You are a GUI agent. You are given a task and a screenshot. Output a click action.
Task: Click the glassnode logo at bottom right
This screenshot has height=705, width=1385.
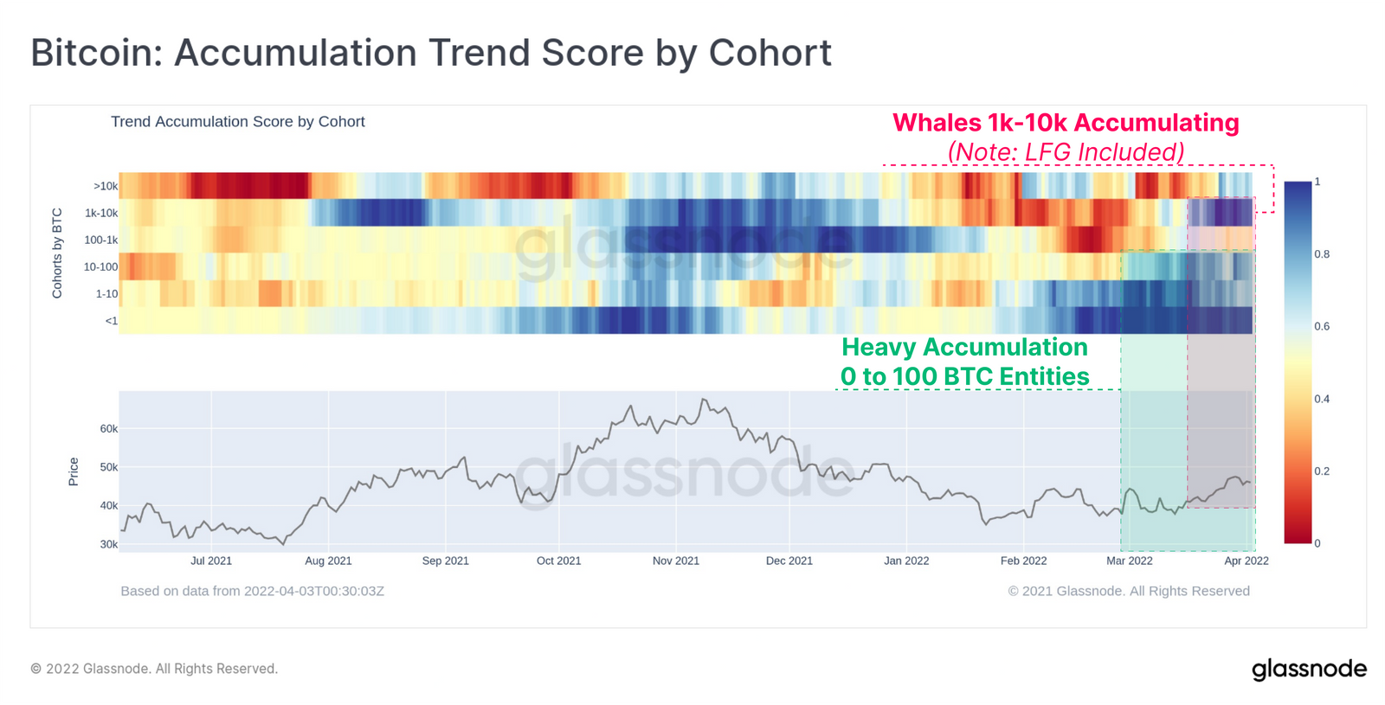coord(1309,670)
